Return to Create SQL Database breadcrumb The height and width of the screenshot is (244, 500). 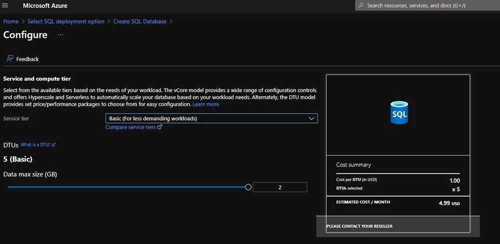[x=140, y=21]
